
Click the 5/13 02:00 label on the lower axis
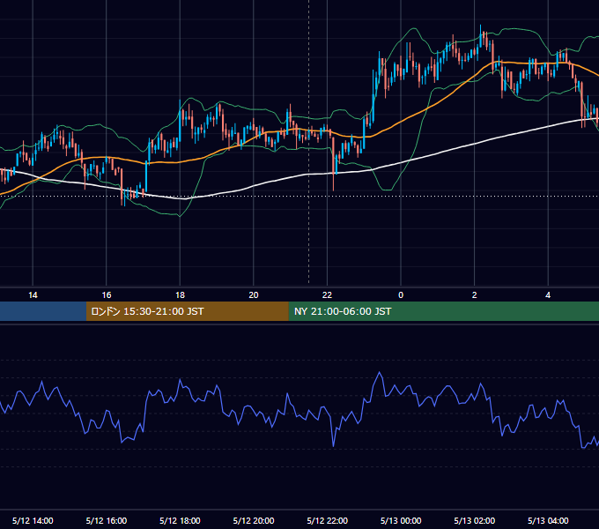[475, 520]
